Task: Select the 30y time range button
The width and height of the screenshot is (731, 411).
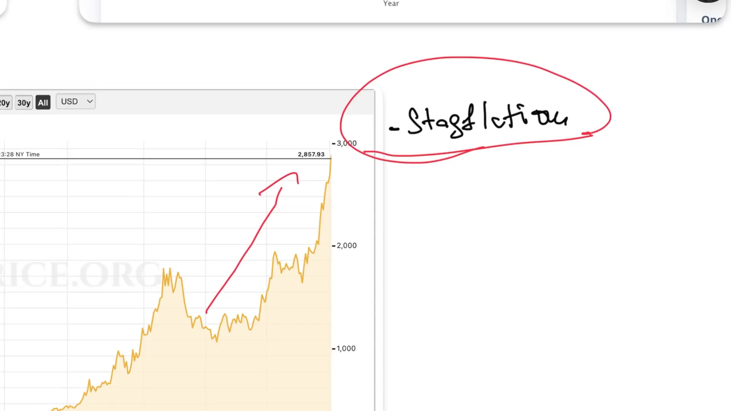Action: (24, 103)
